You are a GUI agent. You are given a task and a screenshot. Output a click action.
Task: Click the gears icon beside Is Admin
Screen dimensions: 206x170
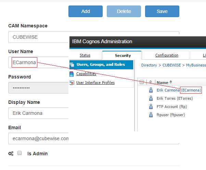pyautogui.click(x=11, y=154)
